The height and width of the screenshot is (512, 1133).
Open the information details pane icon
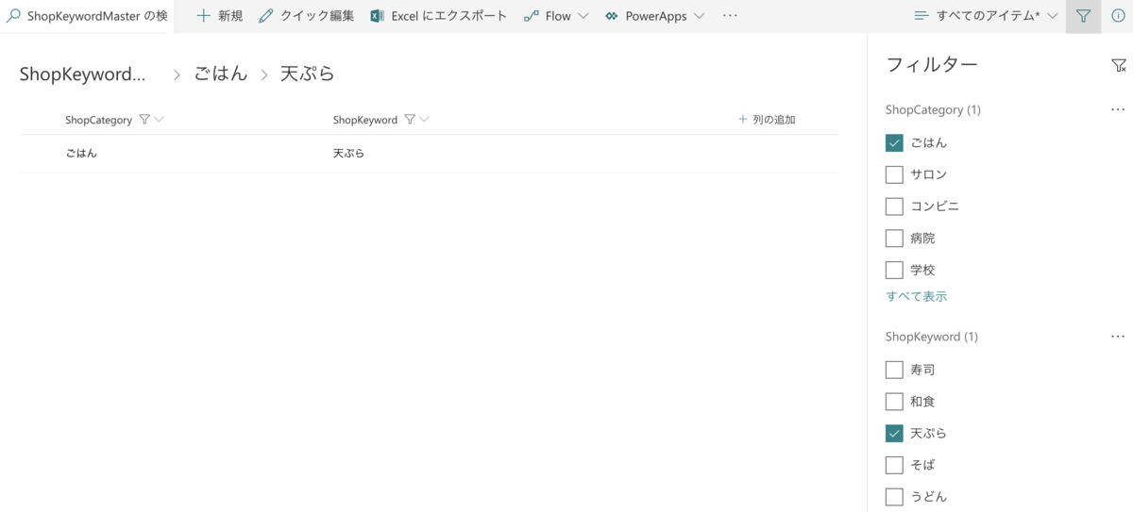coord(1118,16)
